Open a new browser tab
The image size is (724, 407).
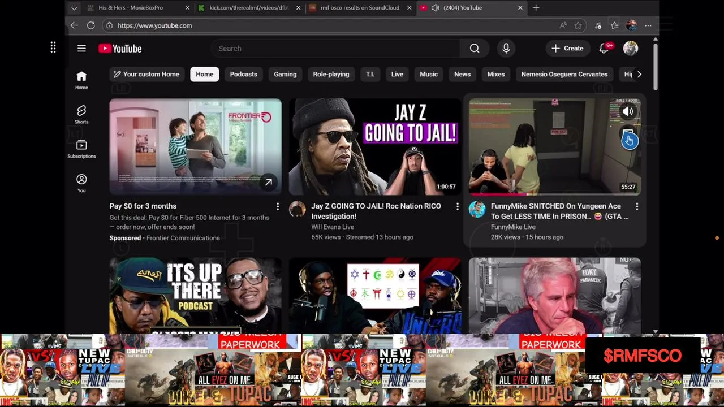(x=536, y=8)
